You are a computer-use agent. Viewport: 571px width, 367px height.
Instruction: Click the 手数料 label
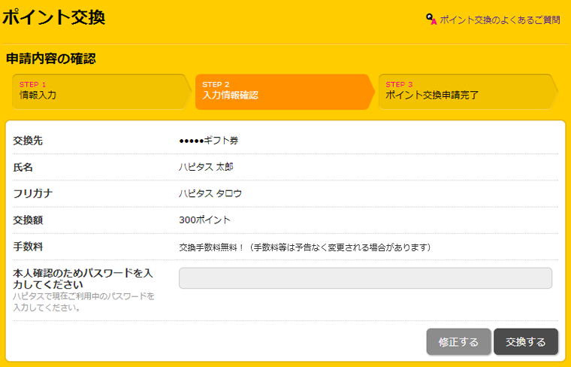click(x=28, y=247)
